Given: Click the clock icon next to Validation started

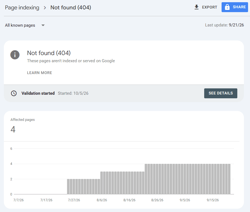Looking at the screenshot, I should click(14, 93).
